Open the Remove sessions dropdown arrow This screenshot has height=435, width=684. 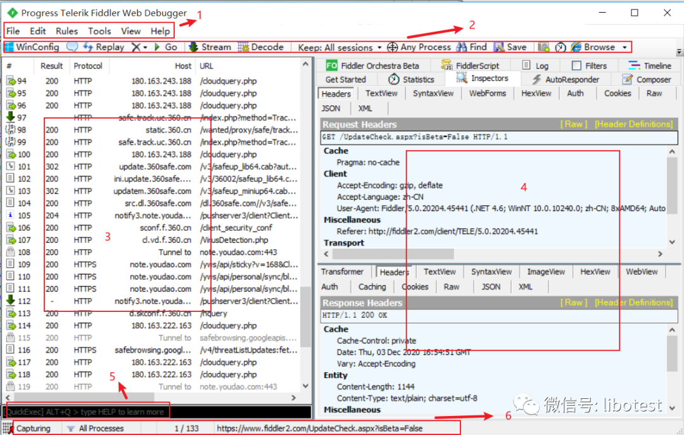pos(145,47)
